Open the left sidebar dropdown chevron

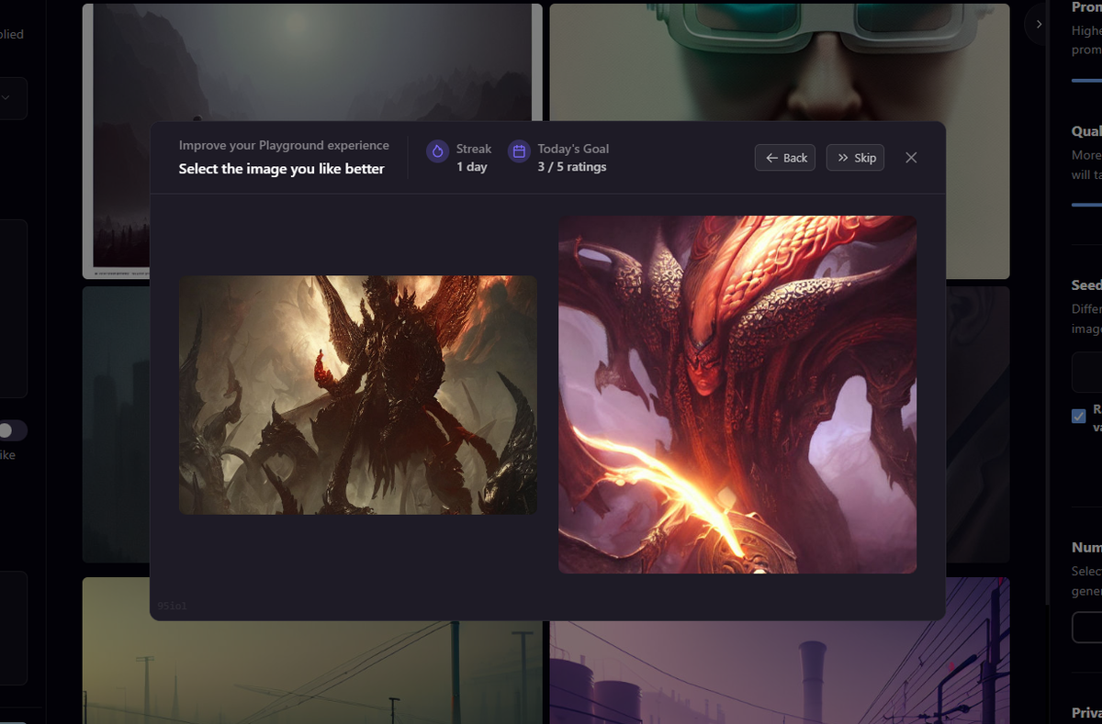click(6, 98)
